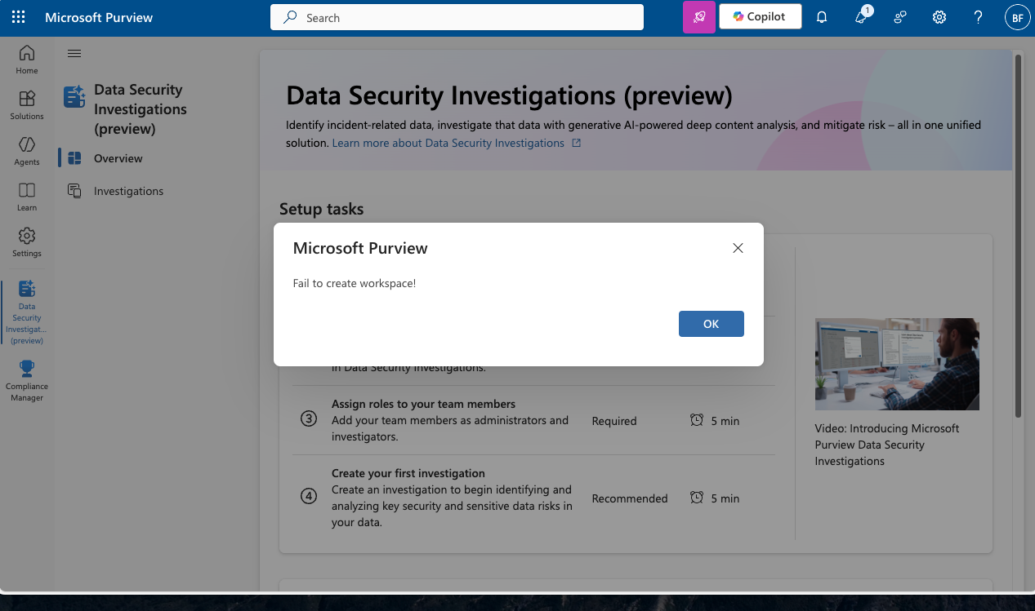Screen dimensions: 1035x611
Task: Click the Required label for Assign roles
Action: 614,421
